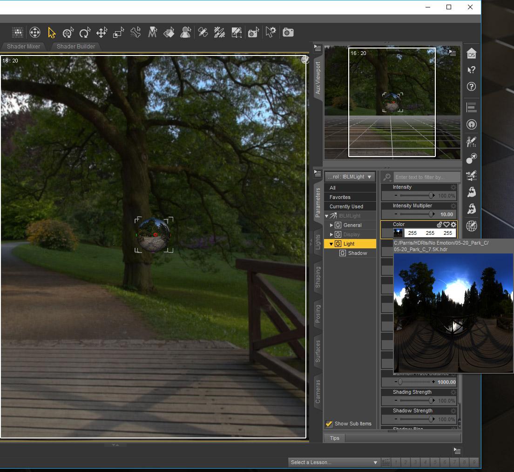Open the DS home icon in sidebar
Viewport: 514px width, 472px height.
pyautogui.click(x=471, y=54)
